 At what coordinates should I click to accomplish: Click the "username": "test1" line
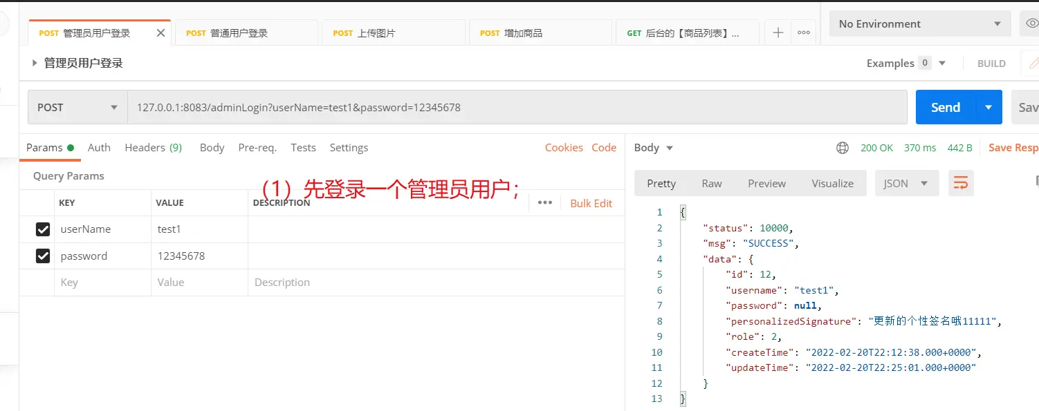click(x=782, y=290)
